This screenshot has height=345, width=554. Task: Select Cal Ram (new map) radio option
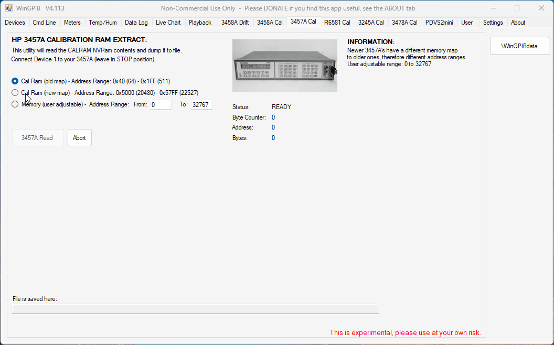tap(15, 93)
